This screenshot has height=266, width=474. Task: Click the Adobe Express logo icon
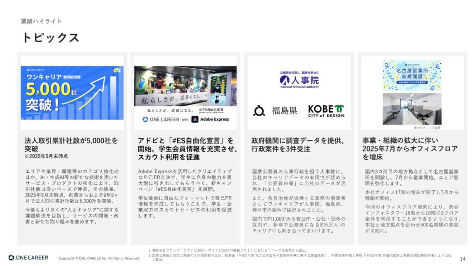(195, 119)
